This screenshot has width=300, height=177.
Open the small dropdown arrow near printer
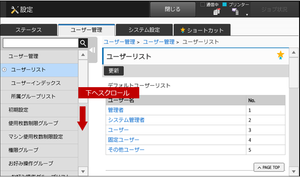[247, 15]
